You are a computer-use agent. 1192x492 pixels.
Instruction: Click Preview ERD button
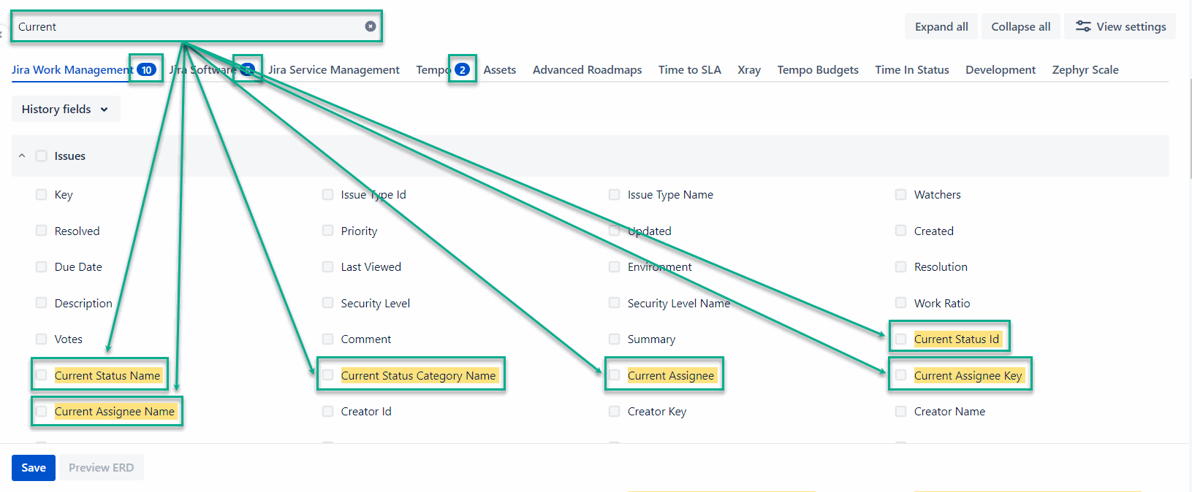101,467
